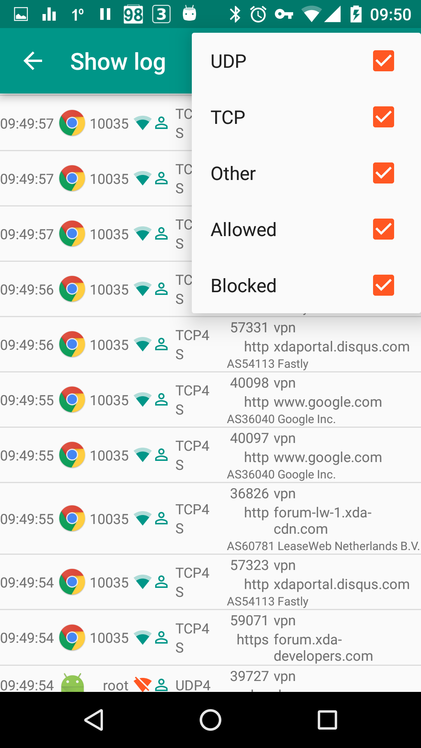Viewport: 421px width, 748px height.
Task: Select the Allowed menu entry label
Action: point(244,229)
